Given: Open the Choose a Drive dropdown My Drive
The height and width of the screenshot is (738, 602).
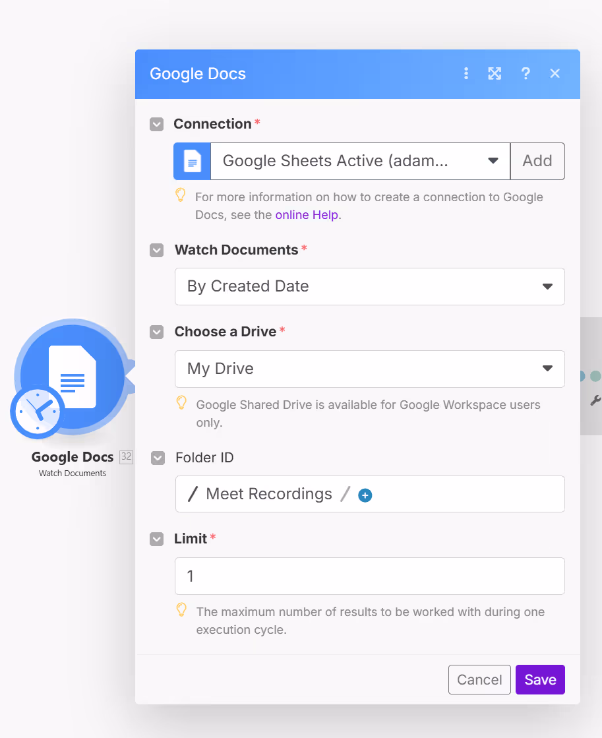Looking at the screenshot, I should (x=369, y=369).
